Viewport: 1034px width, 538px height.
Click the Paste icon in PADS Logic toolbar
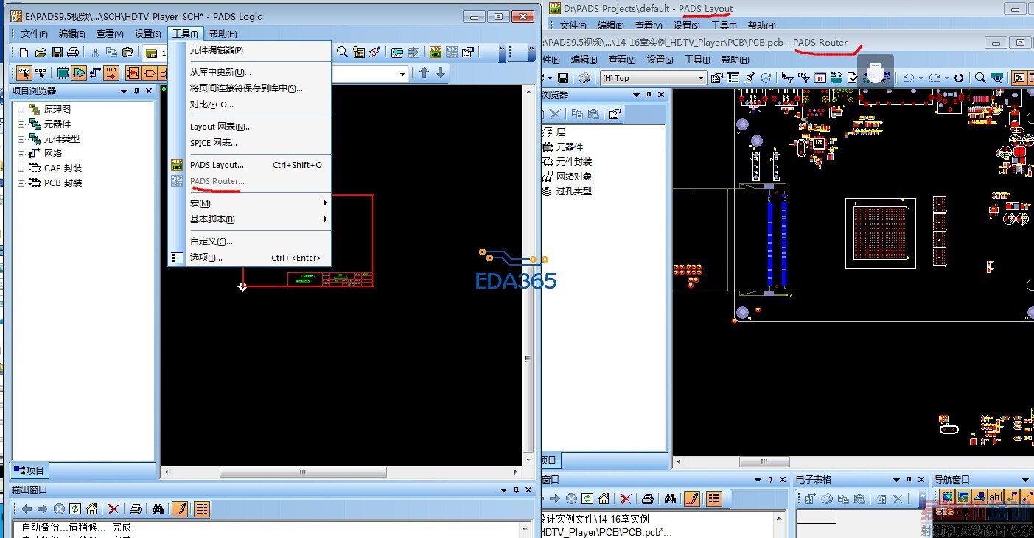(x=127, y=52)
